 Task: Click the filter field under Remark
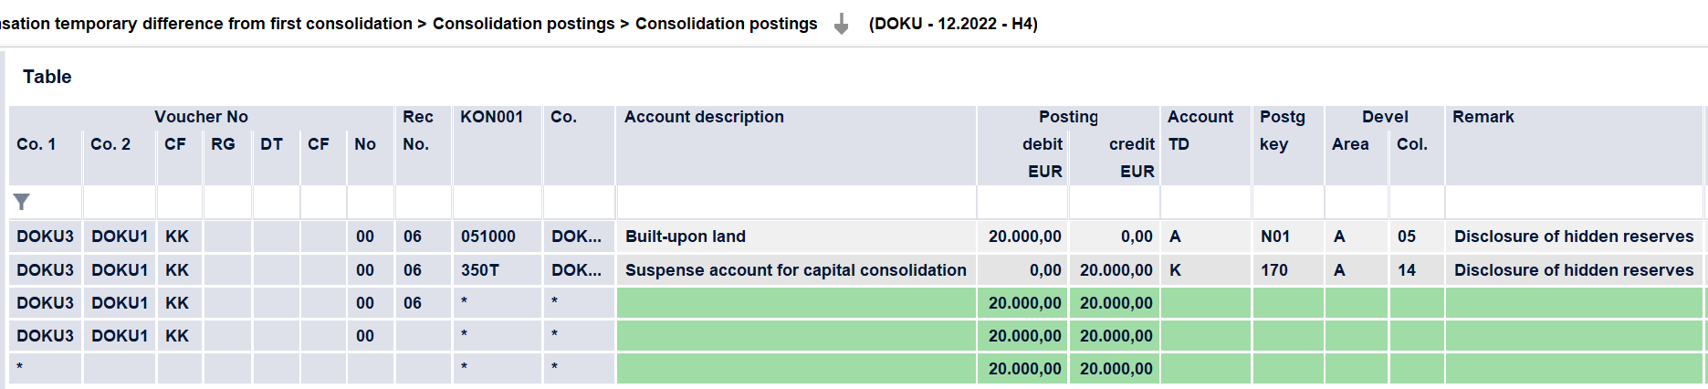pos(1574,202)
